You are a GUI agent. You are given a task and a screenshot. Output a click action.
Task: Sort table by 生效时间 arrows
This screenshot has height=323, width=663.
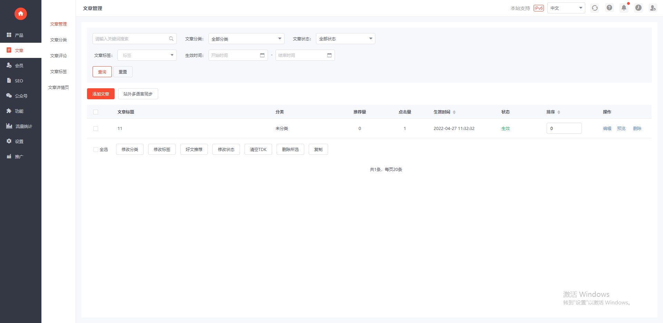[x=454, y=112]
